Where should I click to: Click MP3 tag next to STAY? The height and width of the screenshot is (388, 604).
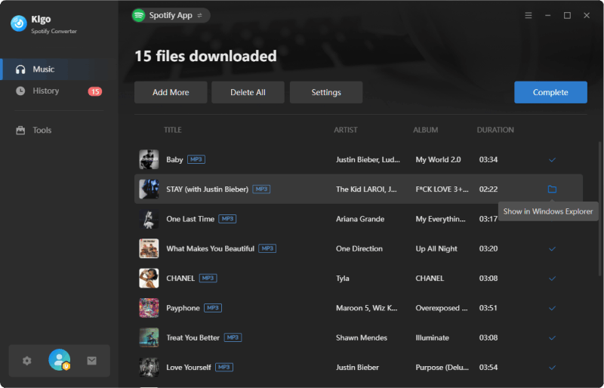pyautogui.click(x=261, y=189)
